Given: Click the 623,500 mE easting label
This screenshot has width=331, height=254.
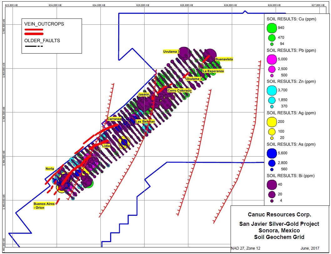Looking at the screenshot, I should click(x=11, y=5).
